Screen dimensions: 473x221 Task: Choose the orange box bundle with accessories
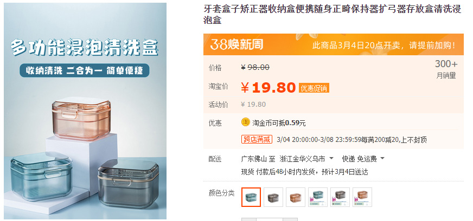[362, 197]
